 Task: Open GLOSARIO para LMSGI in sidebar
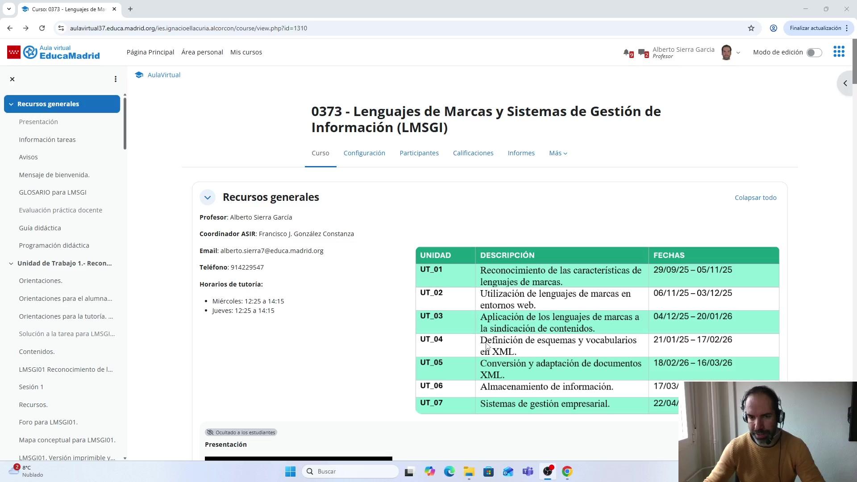[53, 192]
